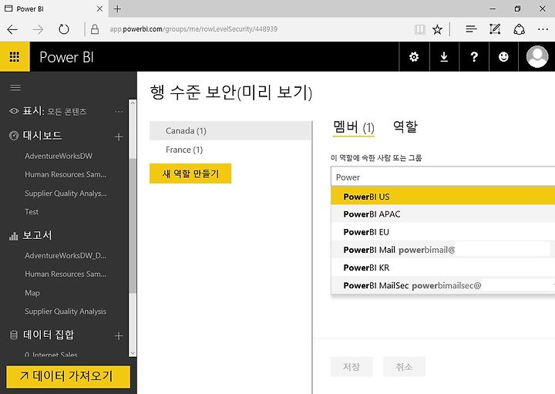Click the 대시보드 section heading
555x394 pixels.
[42, 136]
